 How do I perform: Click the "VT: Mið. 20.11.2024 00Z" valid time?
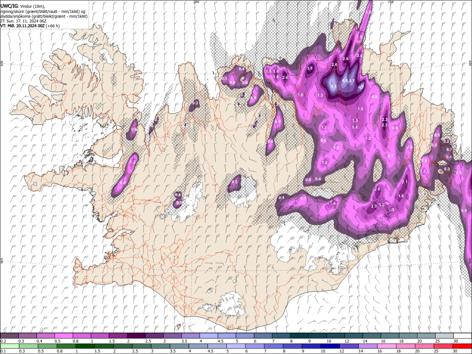pos(22,26)
